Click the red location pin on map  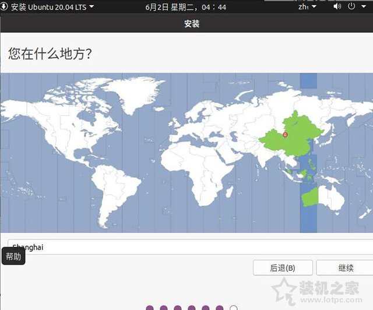pyautogui.click(x=285, y=135)
